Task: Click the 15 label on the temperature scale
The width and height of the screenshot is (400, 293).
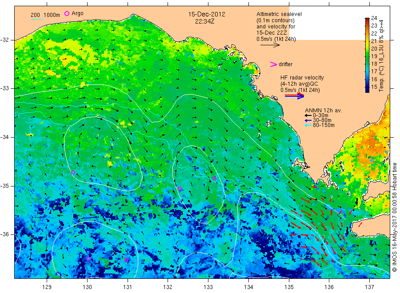Action: pos(374,87)
